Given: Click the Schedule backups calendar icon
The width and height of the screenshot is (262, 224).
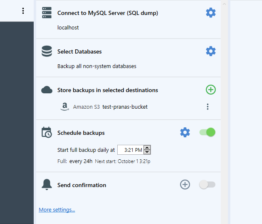Looking at the screenshot, I should tap(47, 132).
